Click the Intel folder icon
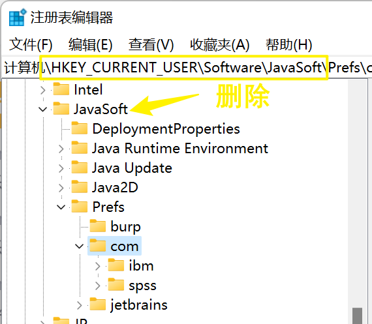The width and height of the screenshot is (372, 324). [x=61, y=89]
